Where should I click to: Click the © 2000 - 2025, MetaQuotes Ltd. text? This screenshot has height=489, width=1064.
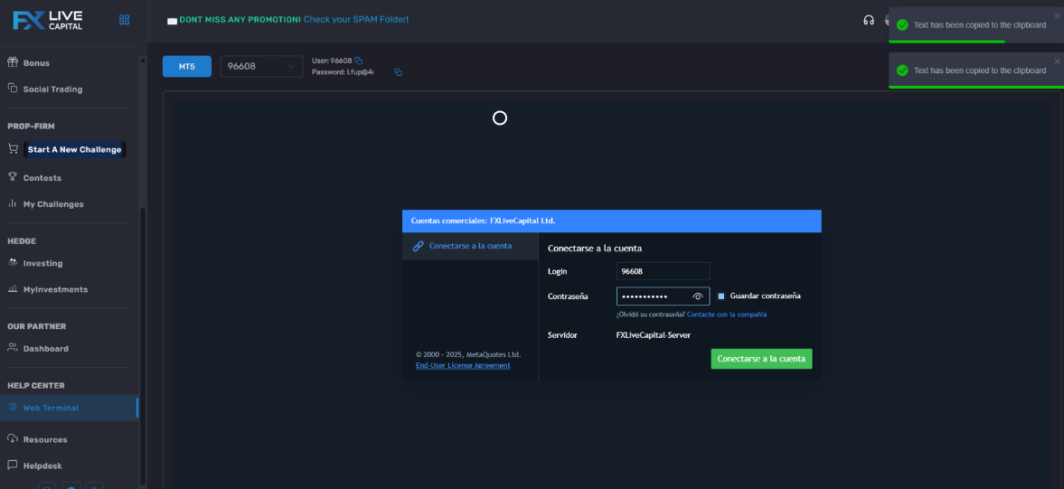pyautogui.click(x=468, y=354)
